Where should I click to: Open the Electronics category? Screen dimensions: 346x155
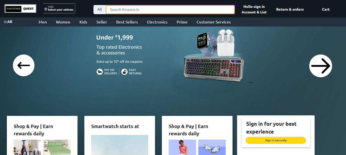click(157, 22)
